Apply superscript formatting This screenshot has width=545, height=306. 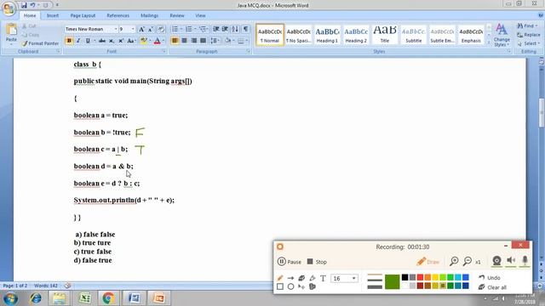[x=121, y=41]
